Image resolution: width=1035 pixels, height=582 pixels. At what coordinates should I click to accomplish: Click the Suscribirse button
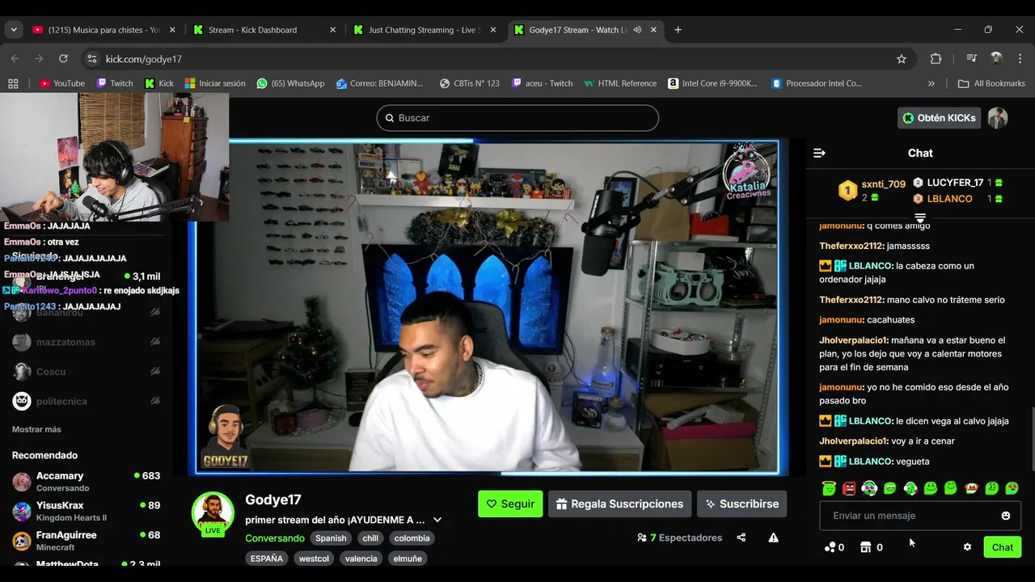741,504
